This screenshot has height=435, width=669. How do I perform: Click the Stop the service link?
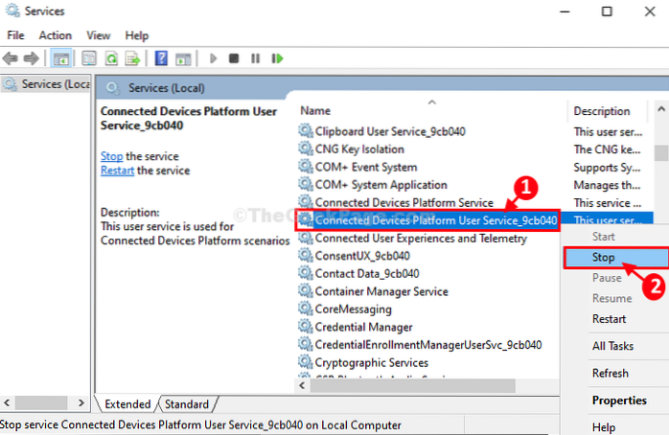(x=111, y=156)
